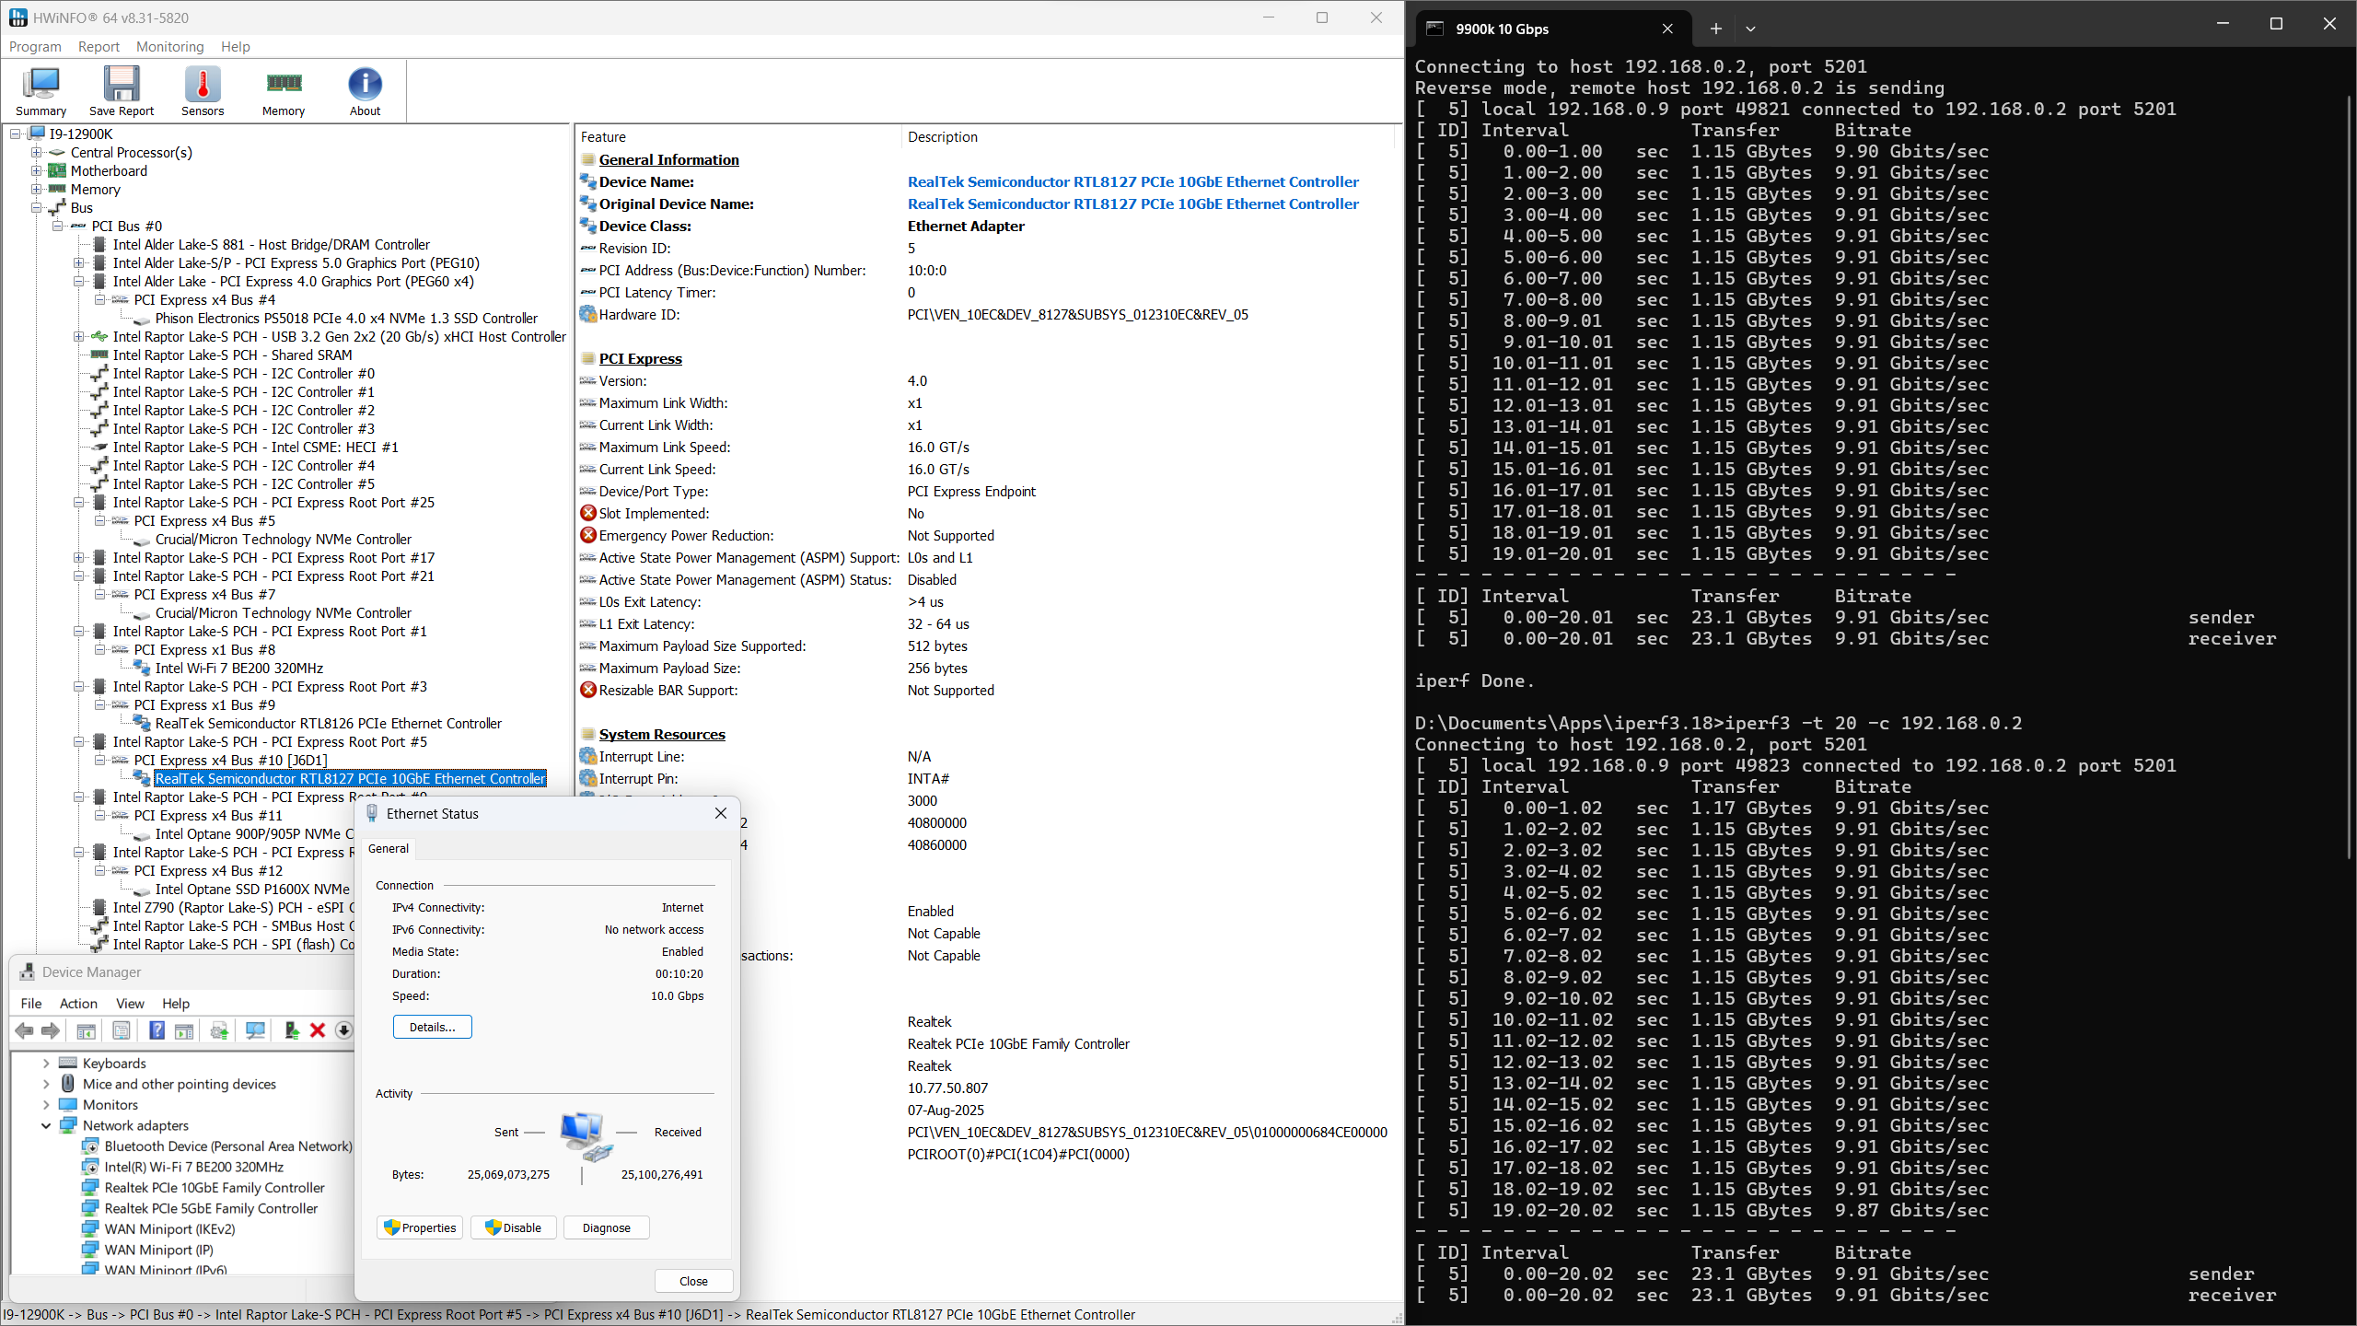Open the Action menu in Device Manager

pyautogui.click(x=78, y=1004)
